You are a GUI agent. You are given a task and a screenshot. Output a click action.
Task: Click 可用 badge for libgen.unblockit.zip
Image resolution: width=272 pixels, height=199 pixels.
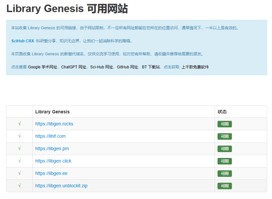[225, 186]
